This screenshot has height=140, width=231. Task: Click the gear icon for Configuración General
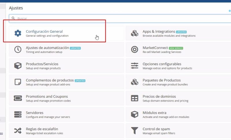pos(18,33)
